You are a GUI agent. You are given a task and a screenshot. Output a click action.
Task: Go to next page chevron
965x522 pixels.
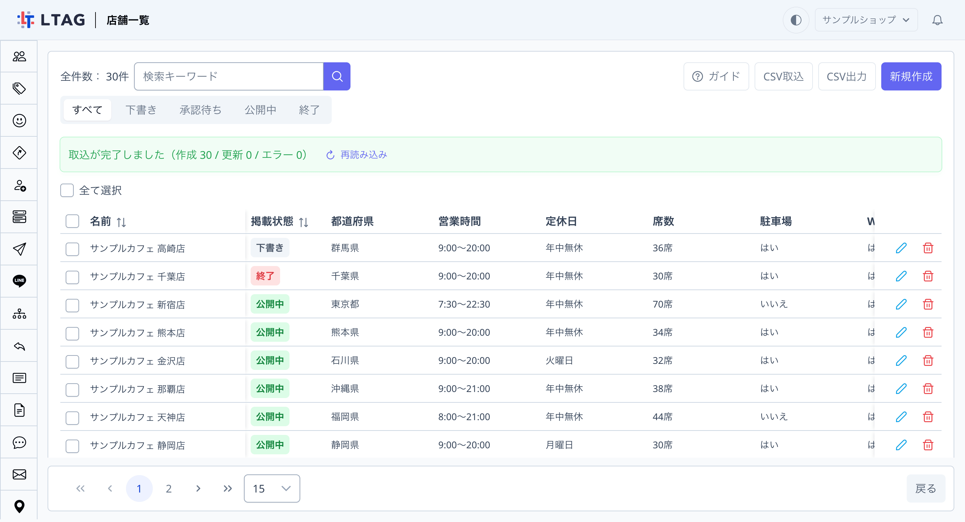(x=198, y=488)
